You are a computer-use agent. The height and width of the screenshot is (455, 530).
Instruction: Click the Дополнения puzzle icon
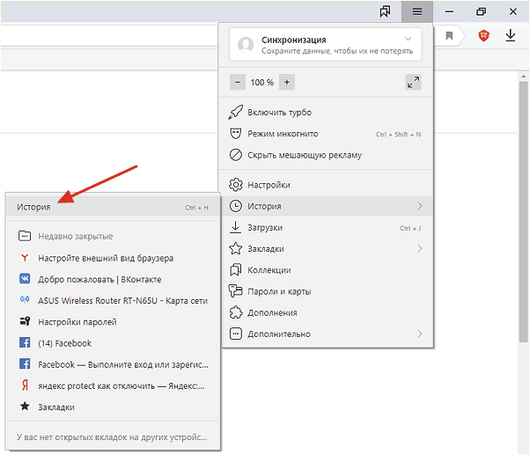tap(236, 312)
